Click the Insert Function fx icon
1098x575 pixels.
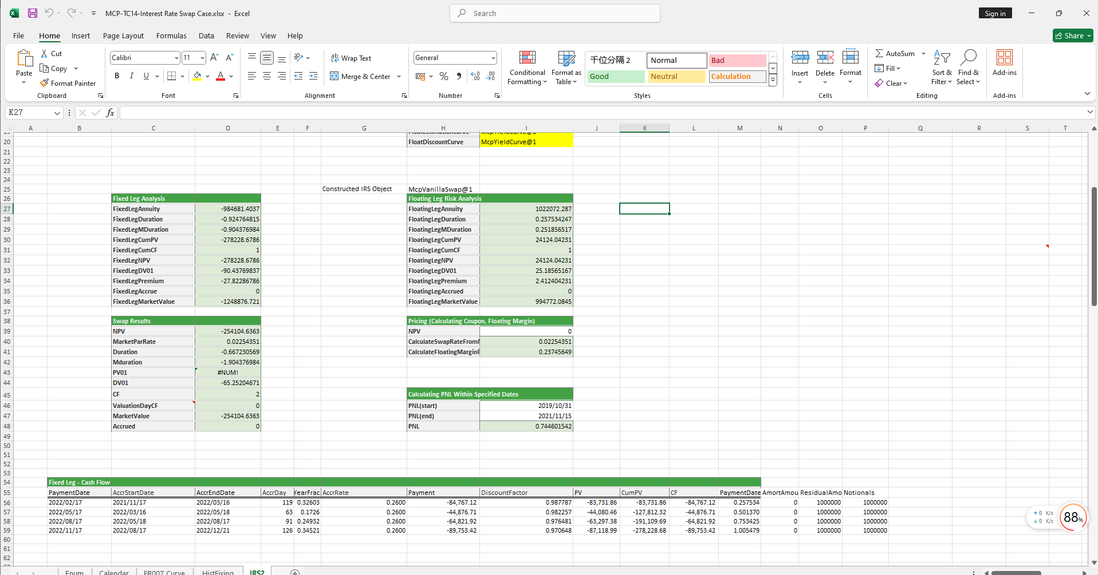click(x=111, y=113)
